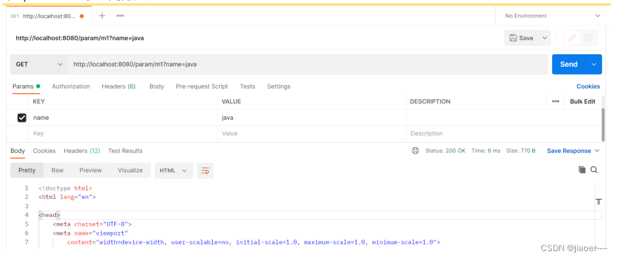Expand the Save options arrow
The image size is (617, 259).
click(545, 38)
